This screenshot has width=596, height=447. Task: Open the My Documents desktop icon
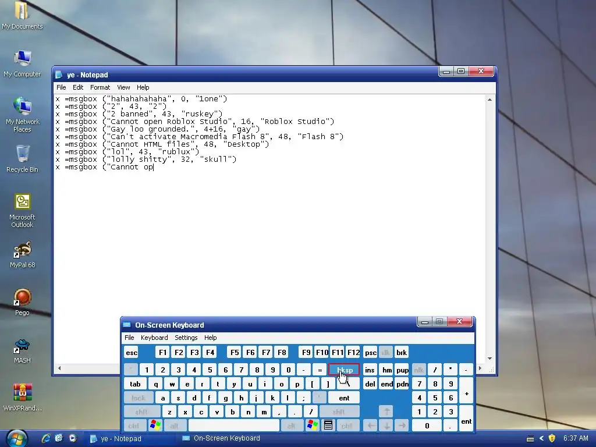click(22, 15)
